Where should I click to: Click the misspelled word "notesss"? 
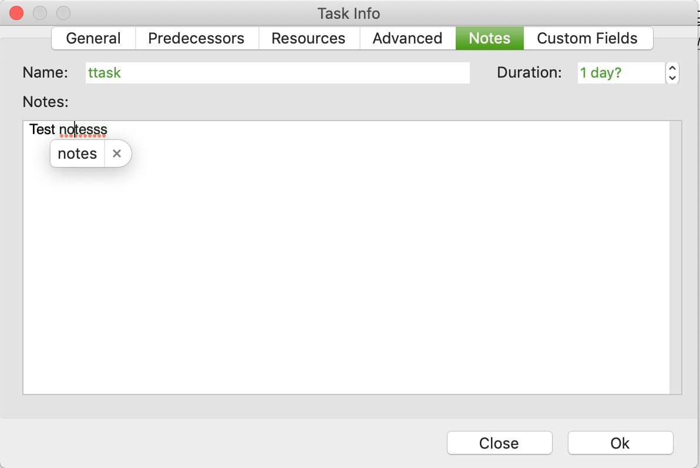(x=83, y=129)
